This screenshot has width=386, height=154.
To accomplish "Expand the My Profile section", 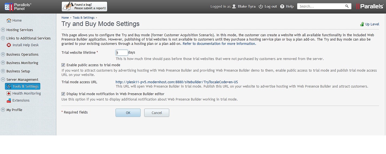I will pos(3,110).
